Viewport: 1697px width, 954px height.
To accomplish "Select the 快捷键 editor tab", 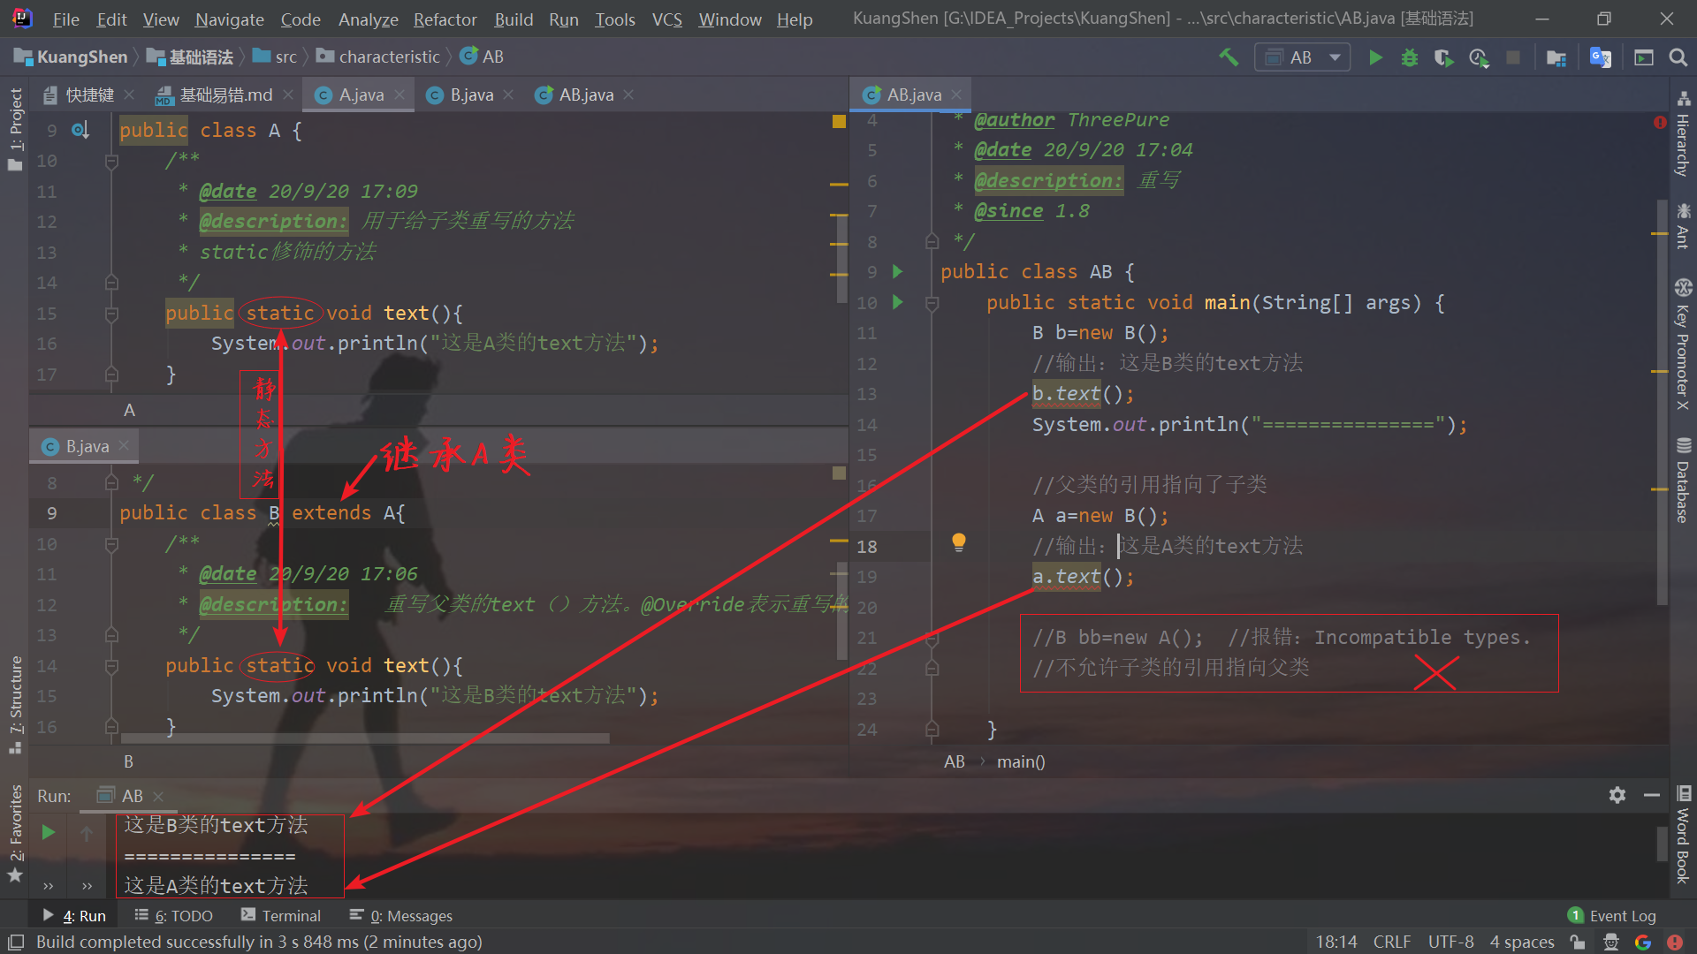I will tap(89, 95).
